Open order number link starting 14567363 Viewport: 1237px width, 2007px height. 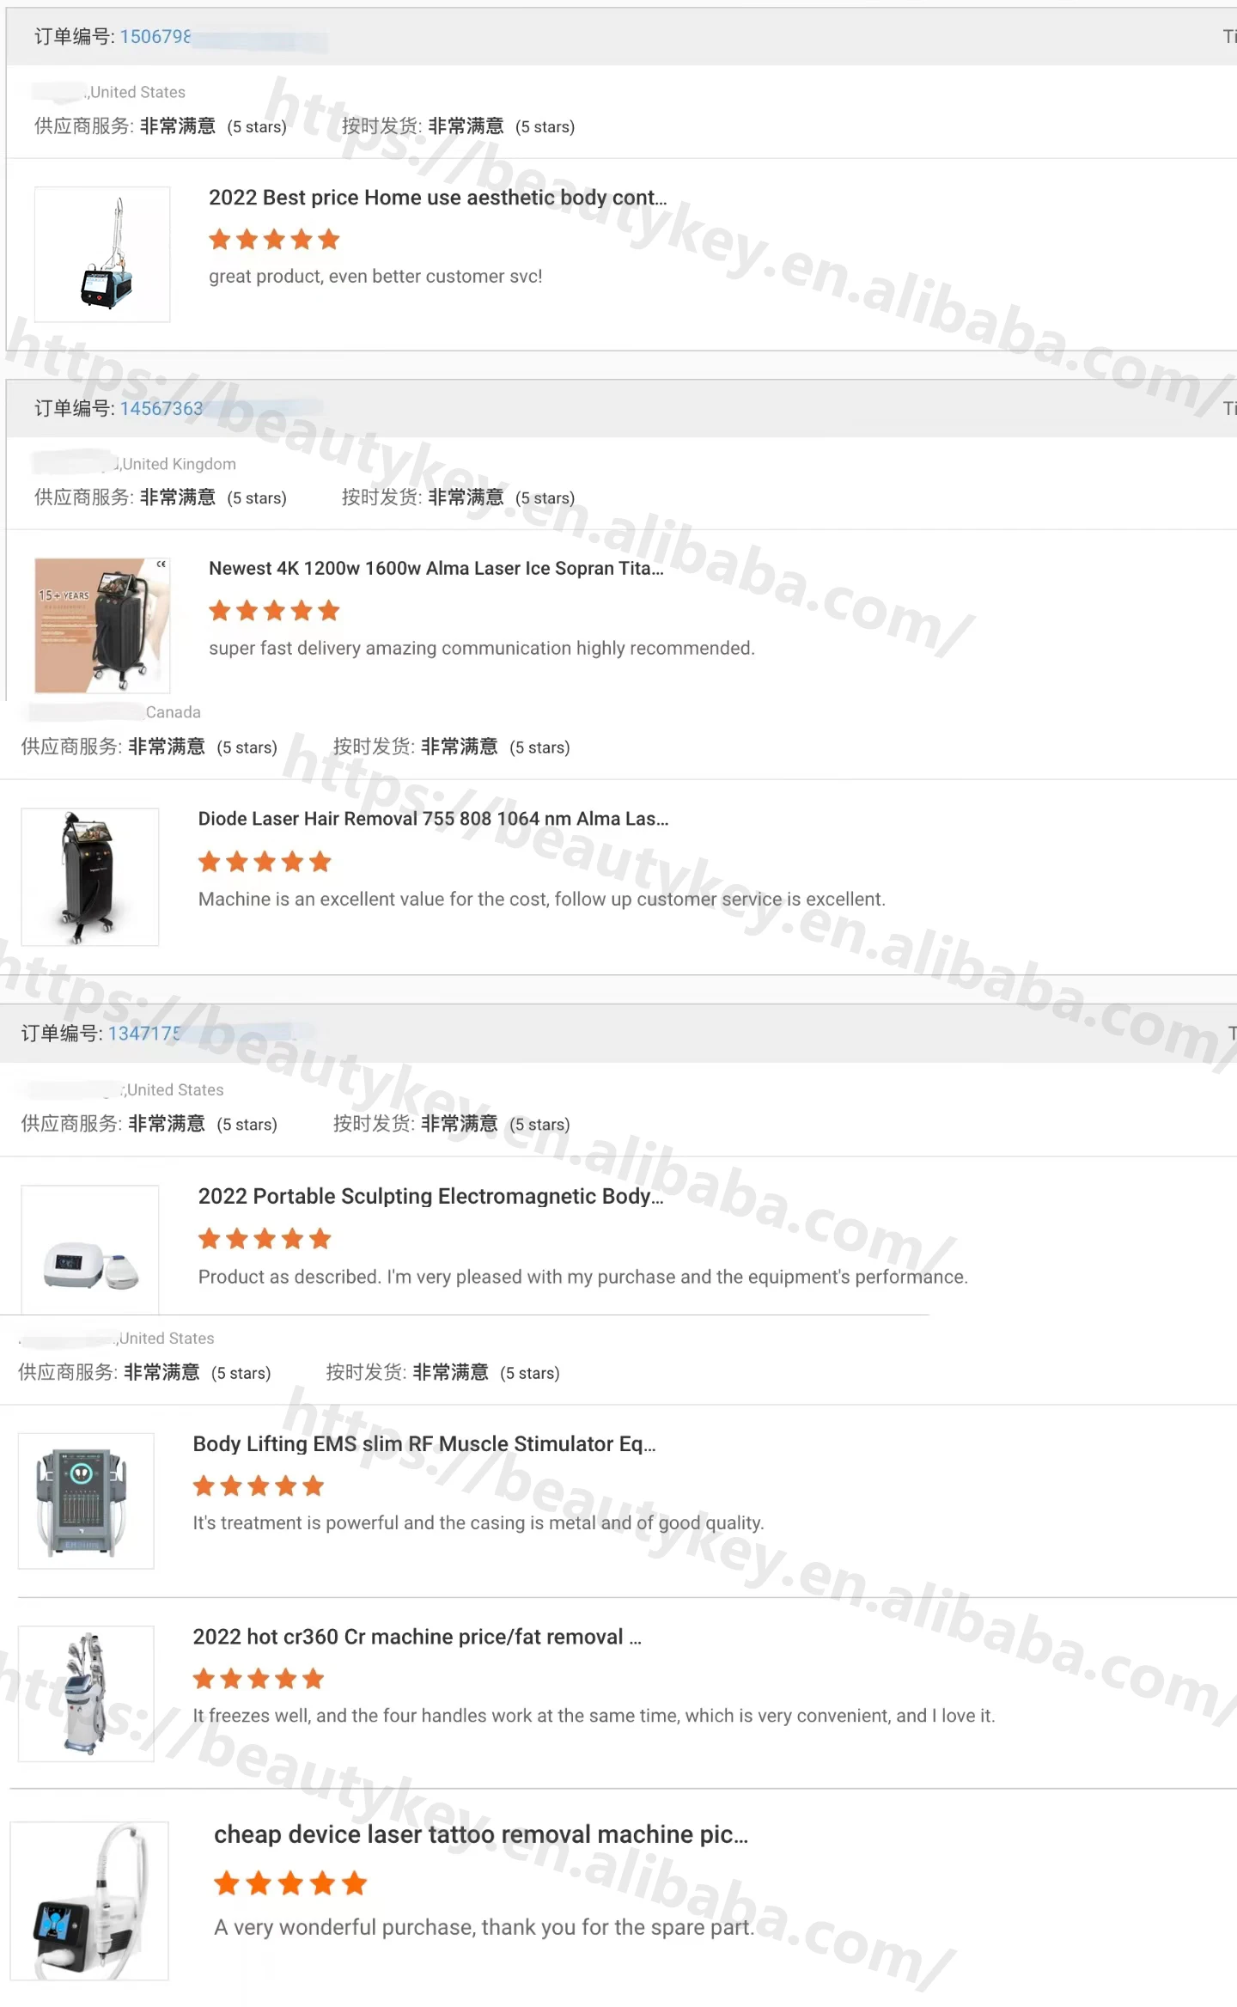coord(161,408)
